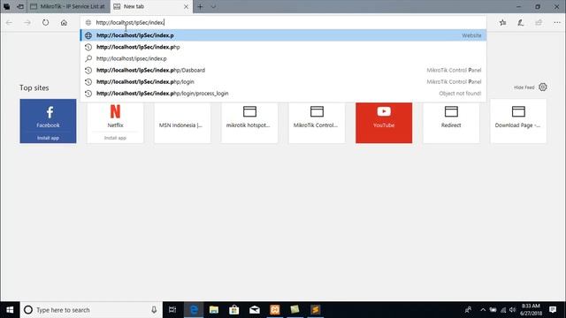Click the Cortana microphone icon
Viewport: 566px width, 318px height.
tap(154, 310)
